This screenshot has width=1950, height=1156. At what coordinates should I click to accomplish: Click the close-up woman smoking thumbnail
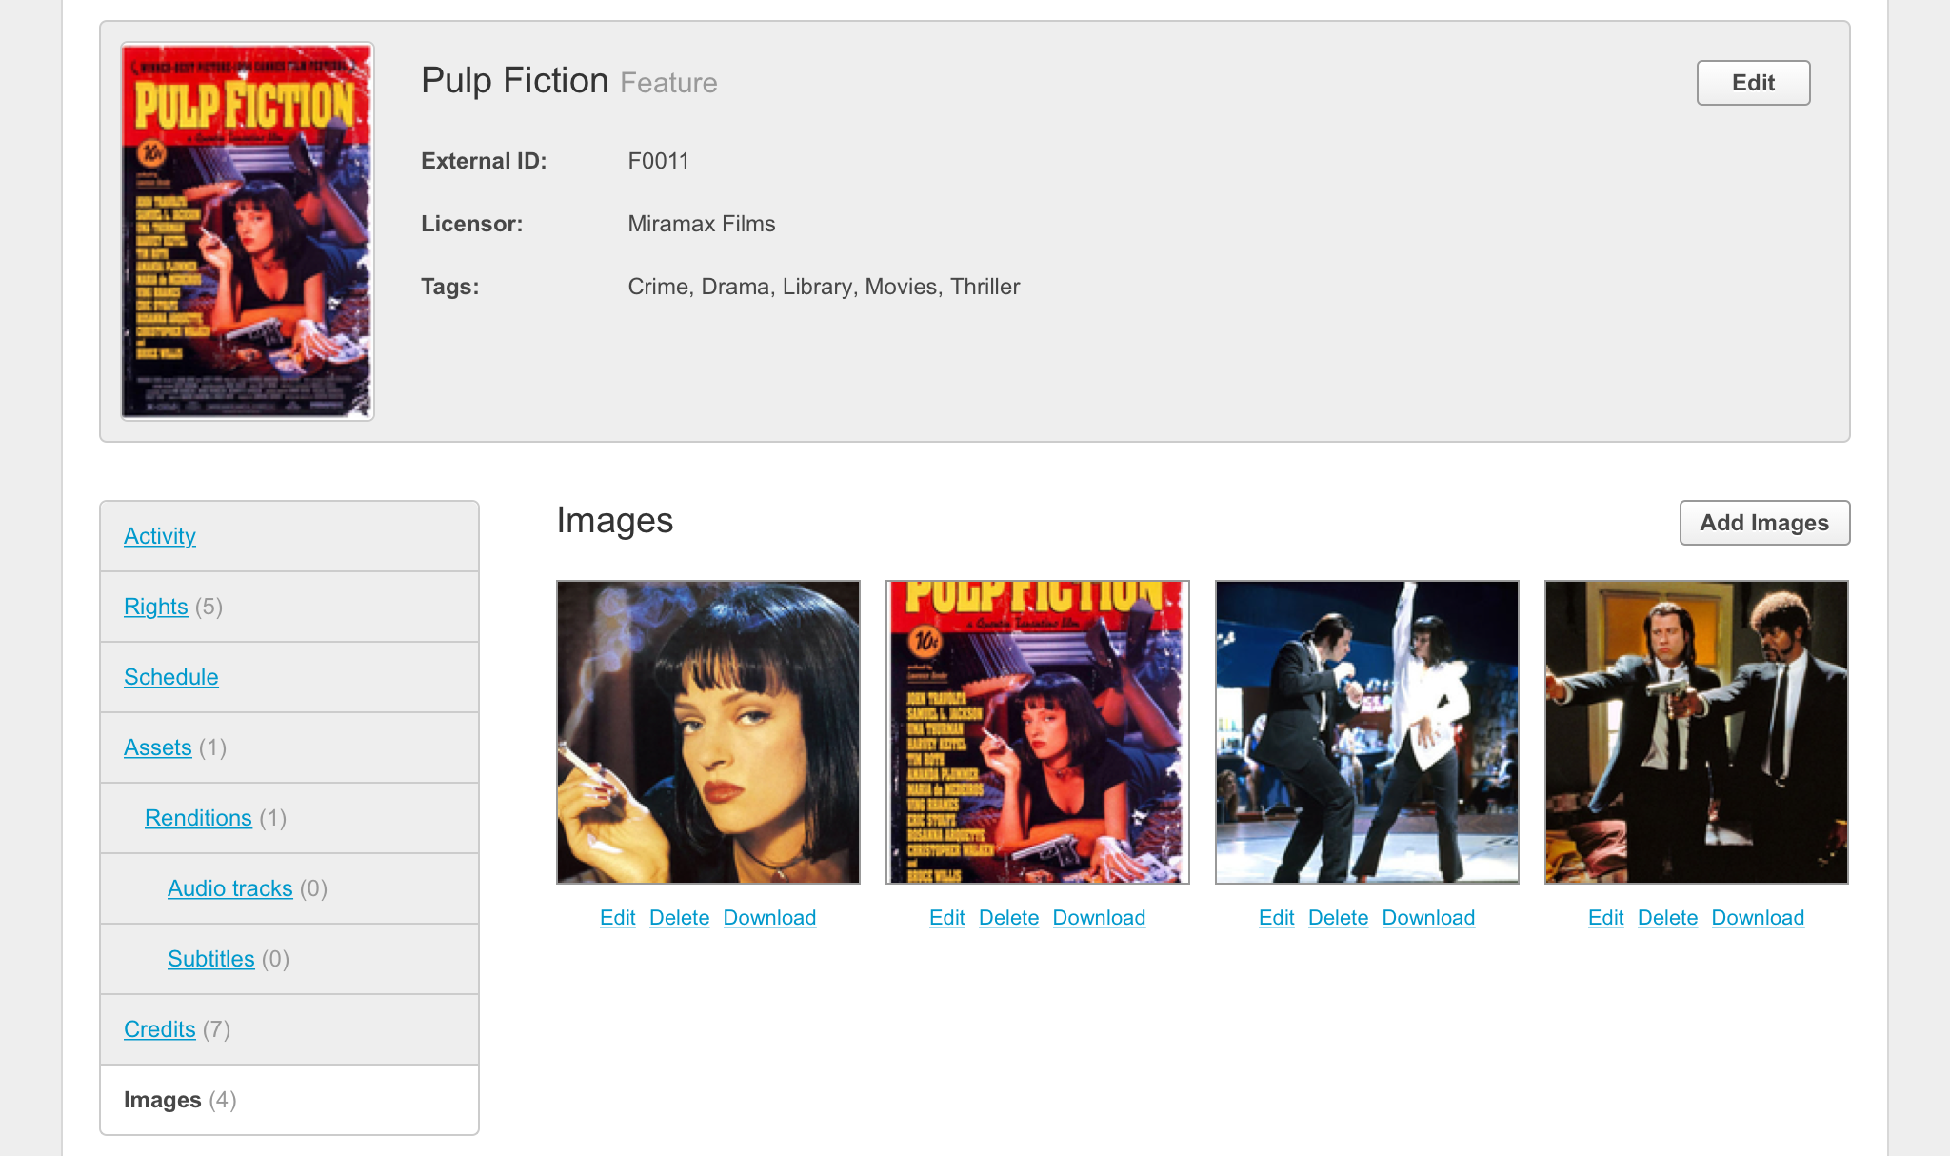tap(708, 732)
